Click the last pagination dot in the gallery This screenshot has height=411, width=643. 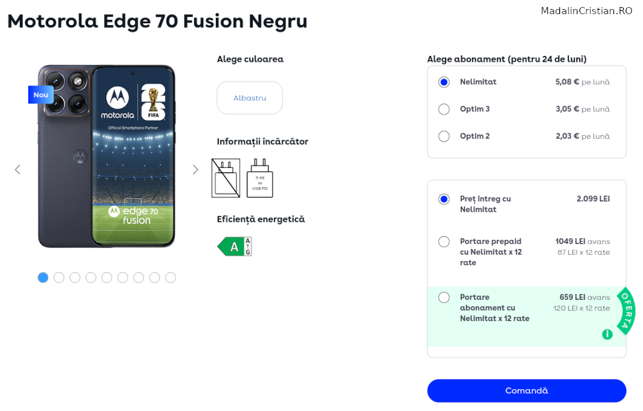pyautogui.click(x=170, y=277)
